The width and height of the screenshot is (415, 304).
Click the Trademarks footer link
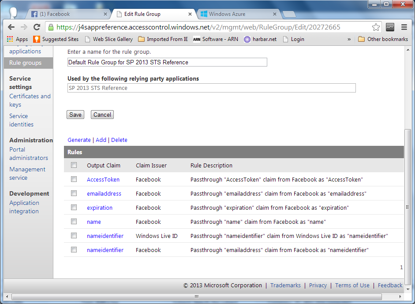[285, 285]
